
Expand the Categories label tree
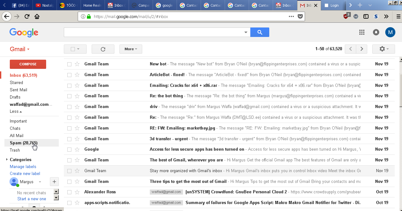7,160
